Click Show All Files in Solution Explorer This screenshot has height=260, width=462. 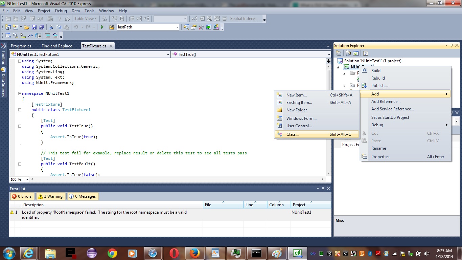click(348, 53)
